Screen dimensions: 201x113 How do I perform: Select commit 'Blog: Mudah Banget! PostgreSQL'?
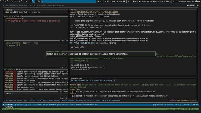tap(36, 89)
